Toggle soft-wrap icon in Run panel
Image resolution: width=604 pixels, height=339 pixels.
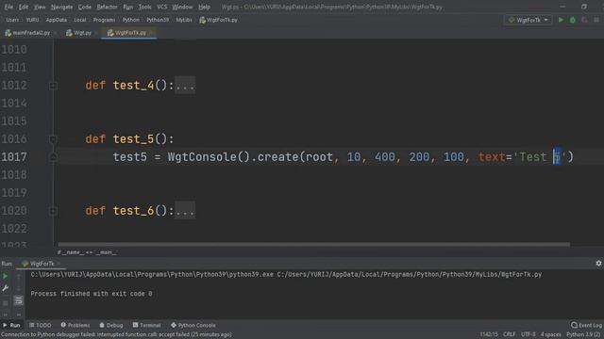[x=18, y=300]
